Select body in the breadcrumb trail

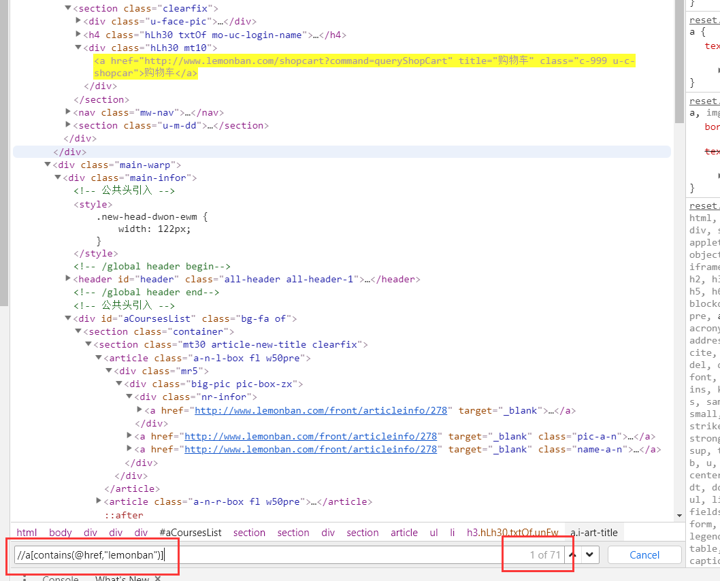(61, 533)
